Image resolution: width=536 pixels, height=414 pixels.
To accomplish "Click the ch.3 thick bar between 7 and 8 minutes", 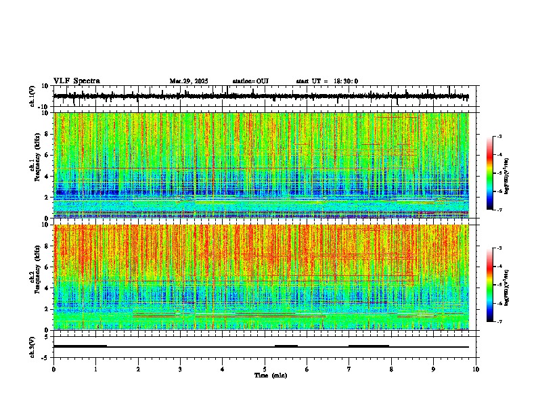I will point(369,346).
